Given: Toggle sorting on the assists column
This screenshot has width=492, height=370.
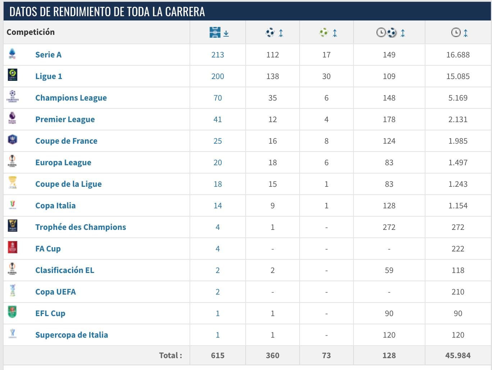Looking at the screenshot, I should coord(335,32).
